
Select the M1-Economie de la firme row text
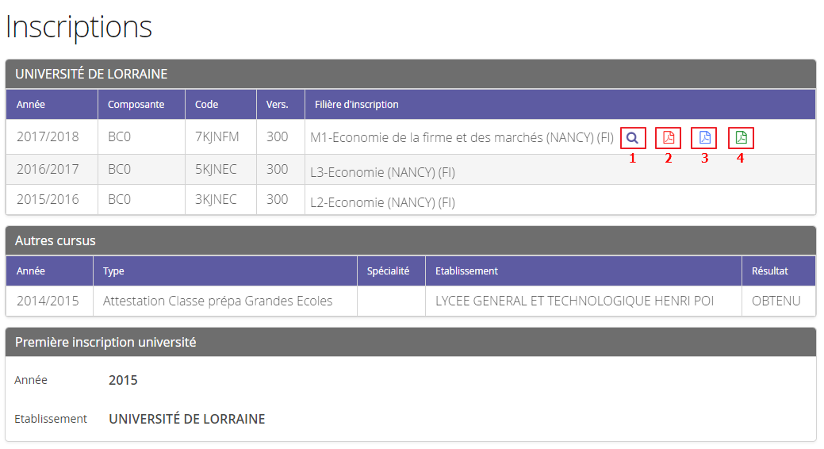[462, 138]
